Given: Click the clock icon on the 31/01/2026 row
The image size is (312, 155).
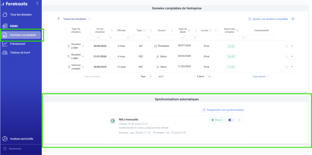Looking at the screenshot, I should 69,56.
